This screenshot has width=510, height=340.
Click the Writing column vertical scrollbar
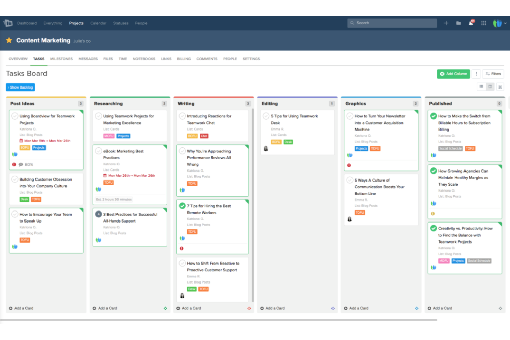click(x=253, y=205)
